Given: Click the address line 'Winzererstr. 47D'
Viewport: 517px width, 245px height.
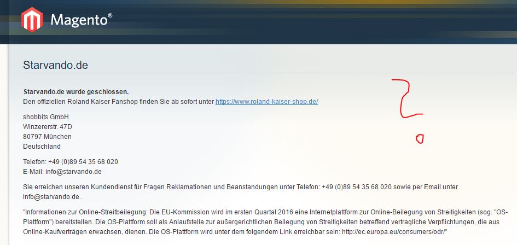Looking at the screenshot, I should pos(48,127).
